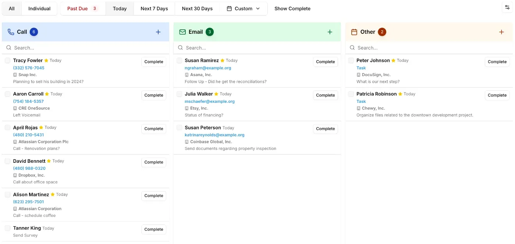Tick Alison Martinez's checkbox
The height and width of the screenshot is (244, 515).
[x=7, y=194]
